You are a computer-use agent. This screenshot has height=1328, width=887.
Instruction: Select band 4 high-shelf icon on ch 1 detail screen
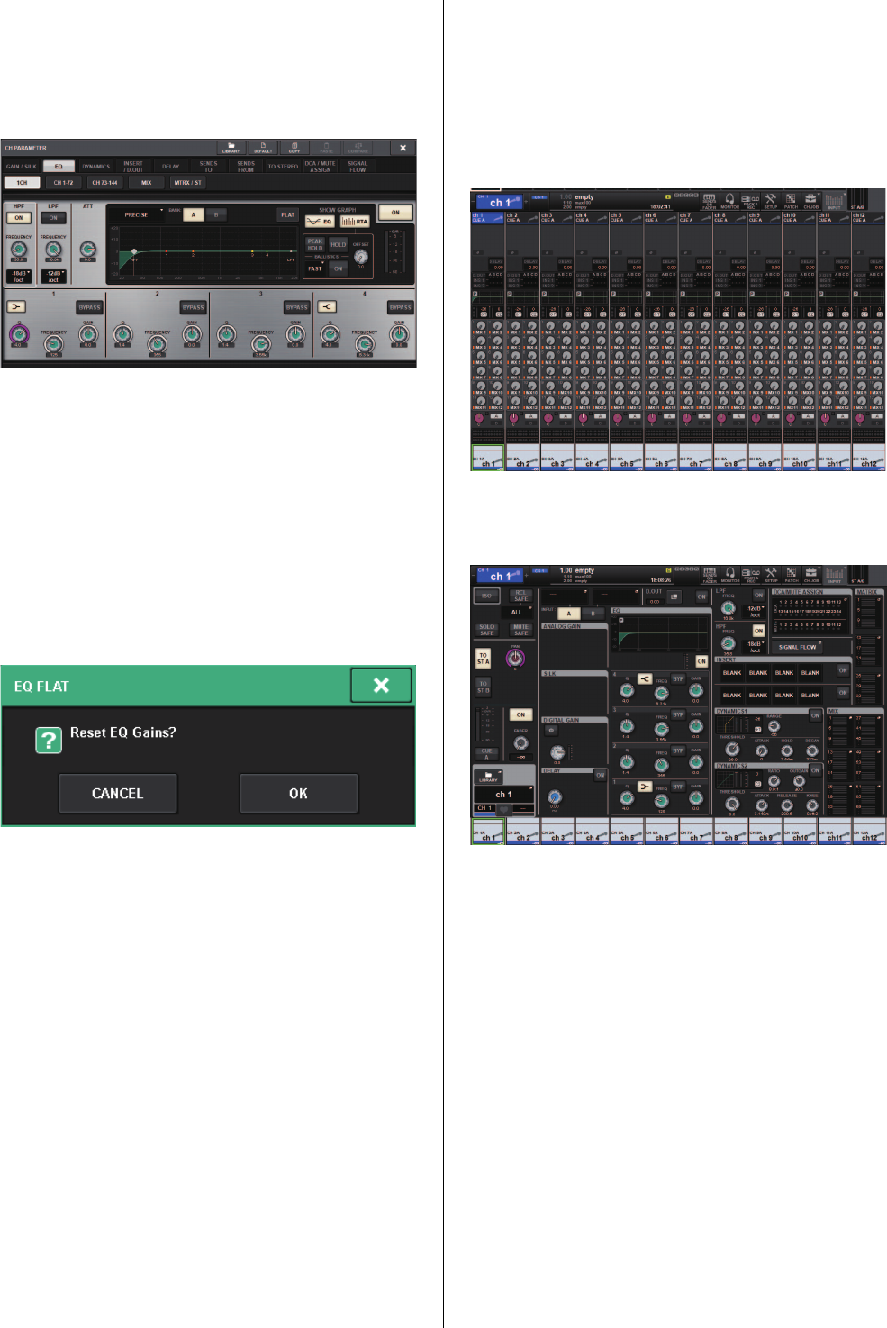click(644, 678)
